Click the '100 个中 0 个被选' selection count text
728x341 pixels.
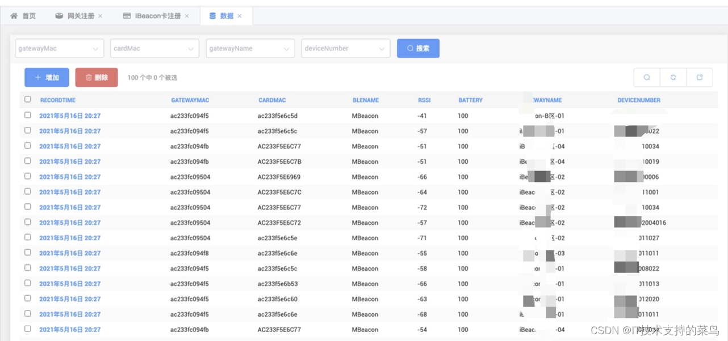pyautogui.click(x=152, y=78)
